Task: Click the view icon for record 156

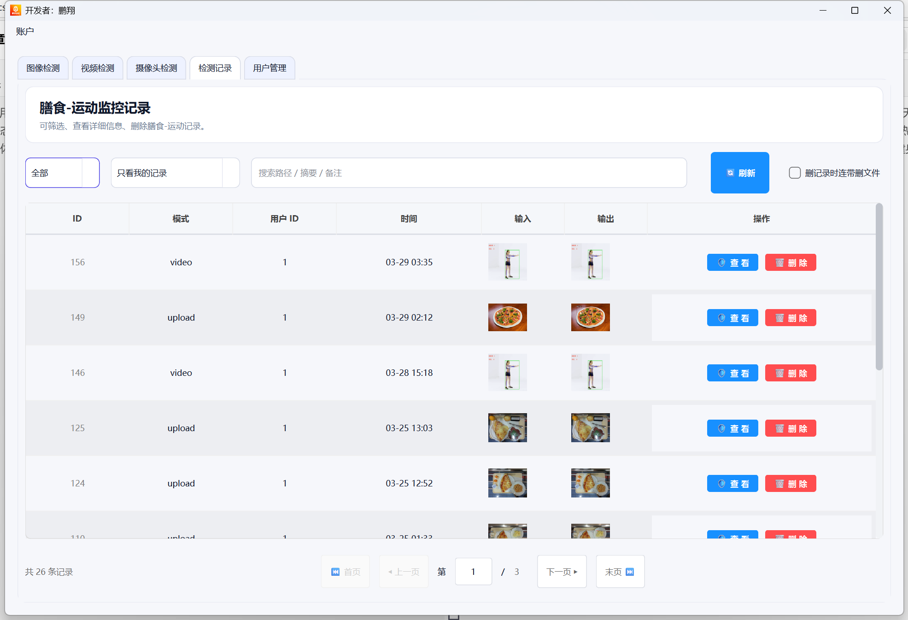Action: pyautogui.click(x=722, y=263)
